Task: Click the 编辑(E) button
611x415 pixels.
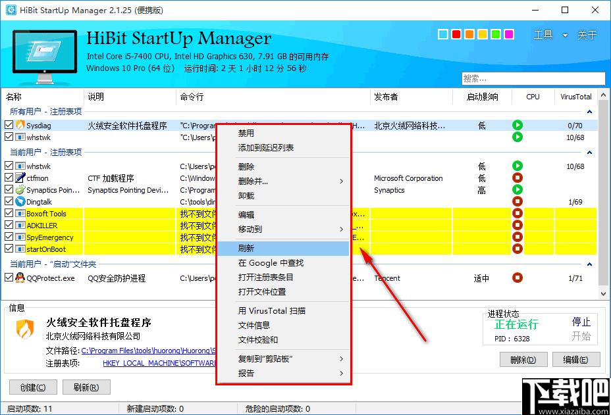Action: (x=575, y=360)
